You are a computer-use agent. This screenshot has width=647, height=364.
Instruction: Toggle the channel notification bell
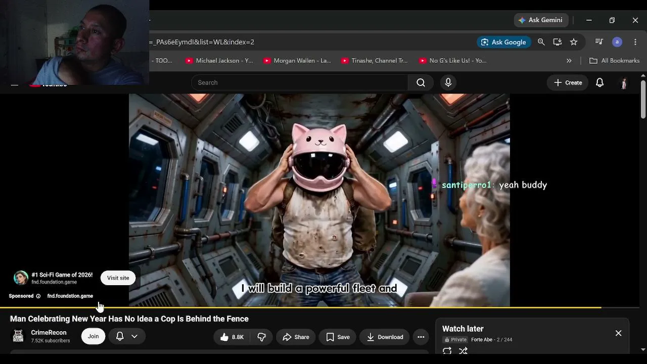pos(120,336)
